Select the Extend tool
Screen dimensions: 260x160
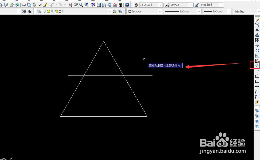[x=257, y=71]
